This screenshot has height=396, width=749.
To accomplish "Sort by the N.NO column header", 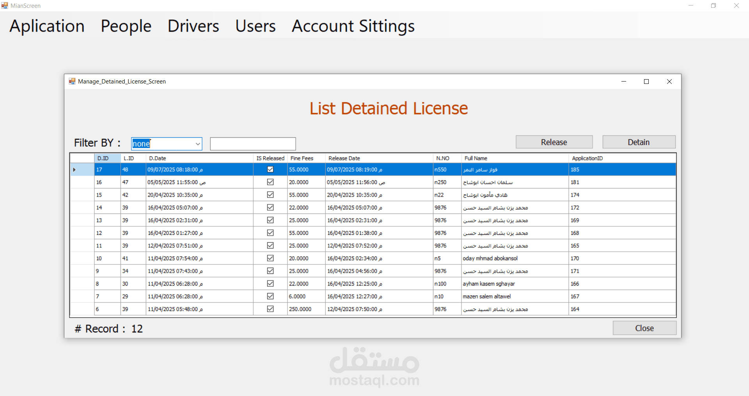I will pyautogui.click(x=447, y=158).
